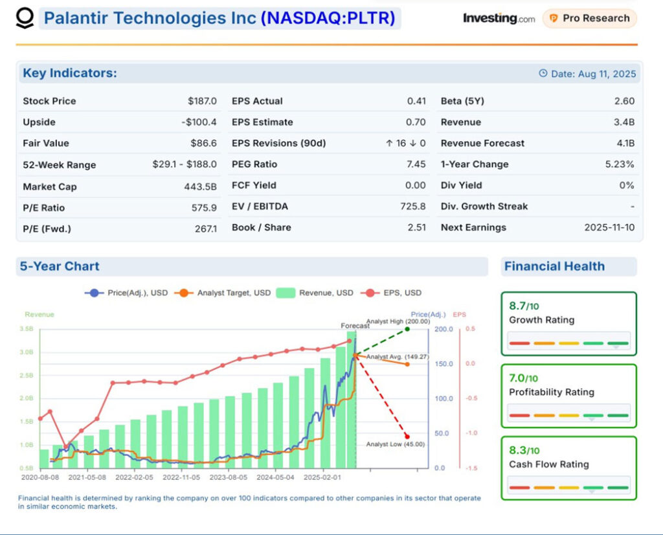The image size is (663, 535).
Task: Click the Next Earnings date 2025-11-10
Action: point(609,227)
